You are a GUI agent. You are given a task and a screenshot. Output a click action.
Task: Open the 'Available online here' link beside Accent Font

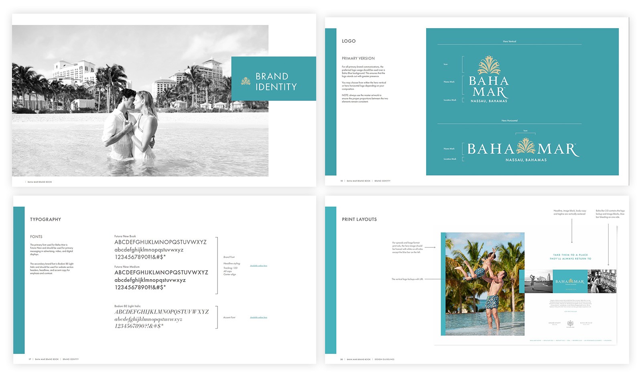258,317
